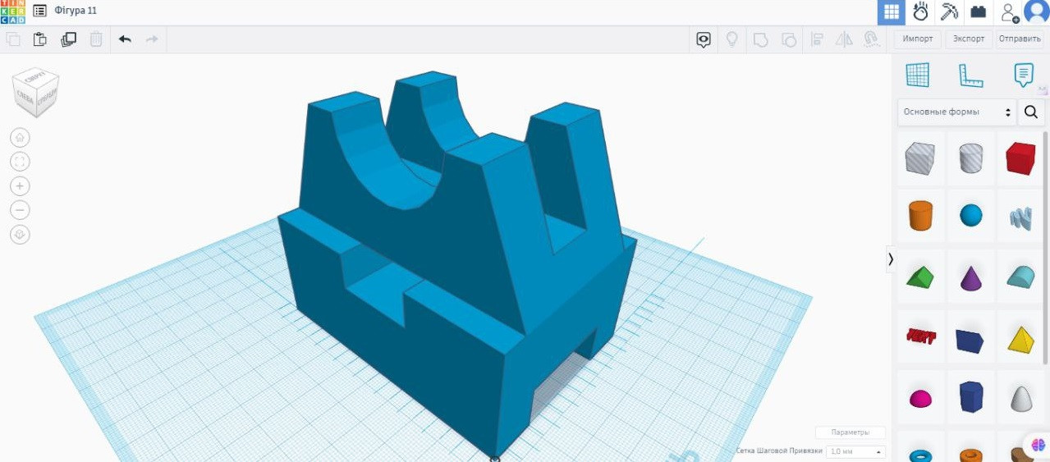This screenshot has height=462, width=1050.
Task: Pick the orange Tube shape
Action: pyautogui.click(x=971, y=455)
